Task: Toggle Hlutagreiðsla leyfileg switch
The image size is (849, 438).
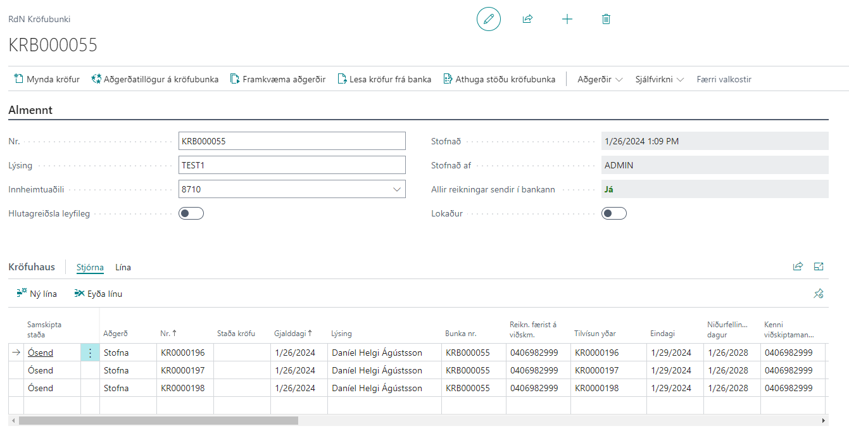Action: pos(191,213)
